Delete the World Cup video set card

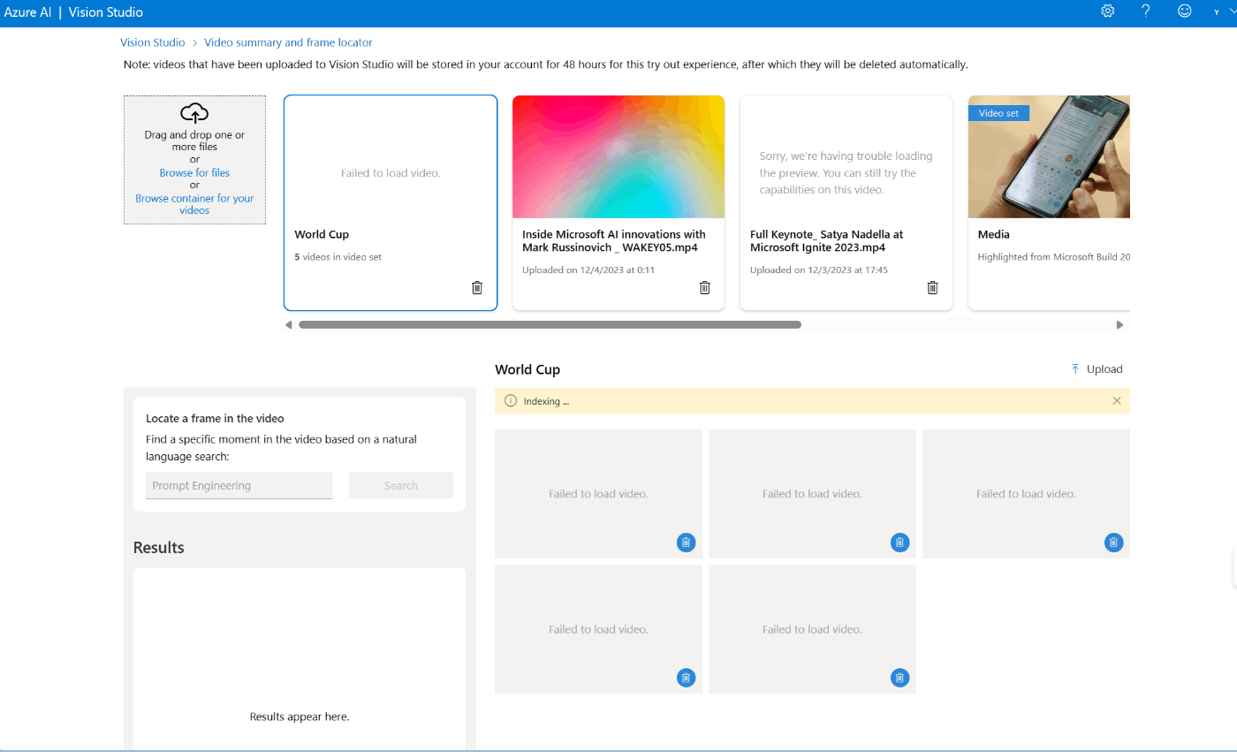pyautogui.click(x=477, y=287)
